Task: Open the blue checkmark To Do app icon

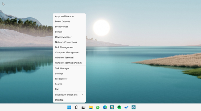Action: point(126,108)
